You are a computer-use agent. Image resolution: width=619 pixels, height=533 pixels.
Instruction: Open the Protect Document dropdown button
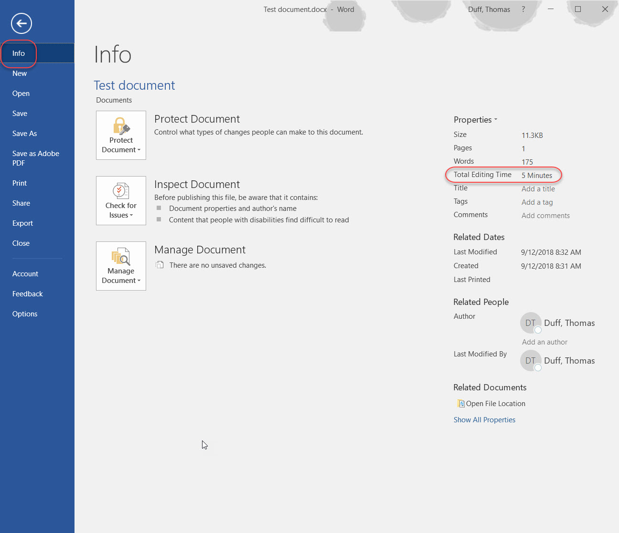pos(121,136)
